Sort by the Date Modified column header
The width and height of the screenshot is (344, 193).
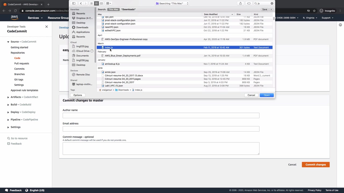pos(218,14)
